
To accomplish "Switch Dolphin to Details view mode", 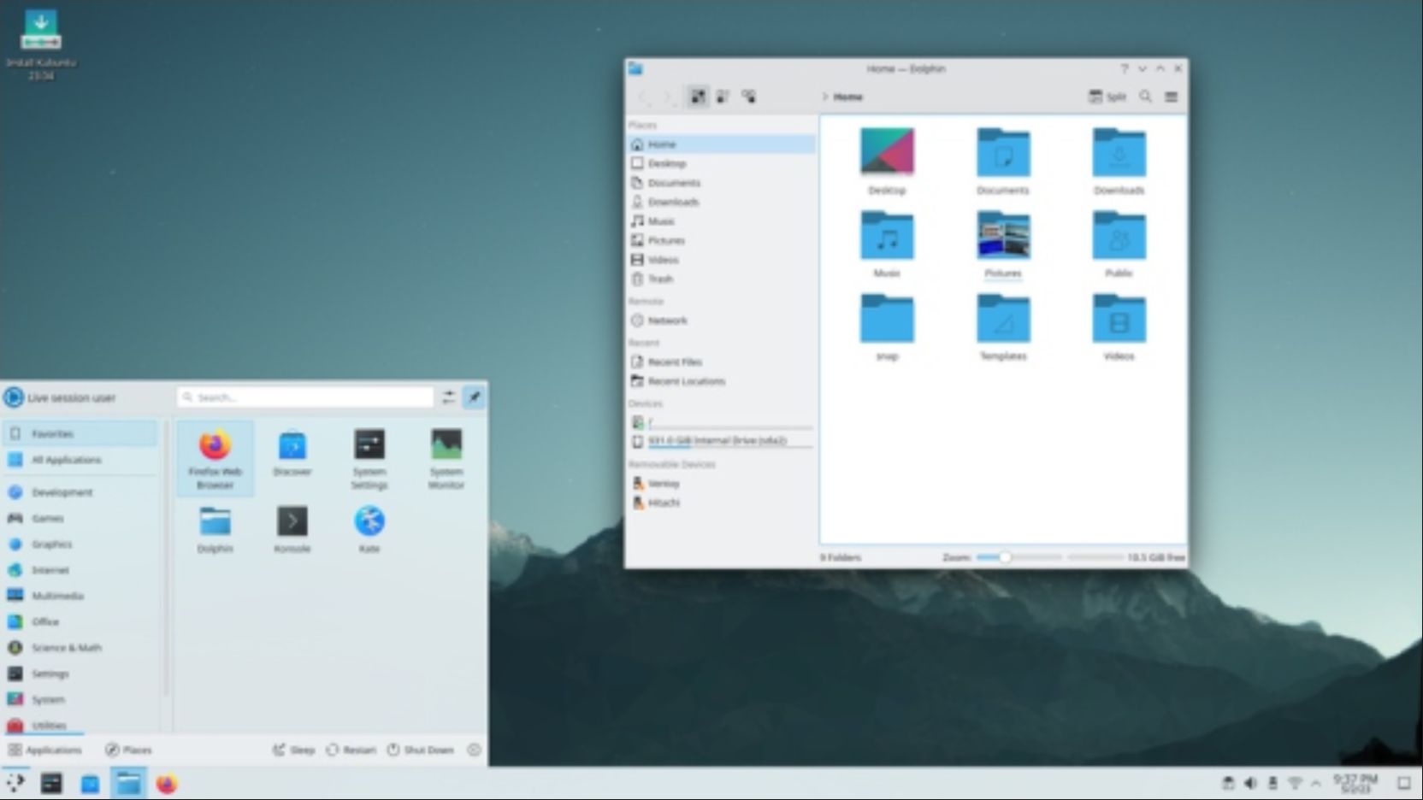I will tap(749, 97).
